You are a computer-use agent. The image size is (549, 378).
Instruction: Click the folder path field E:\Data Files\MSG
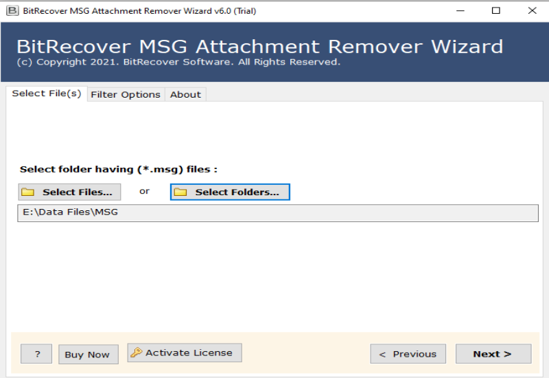coord(278,213)
